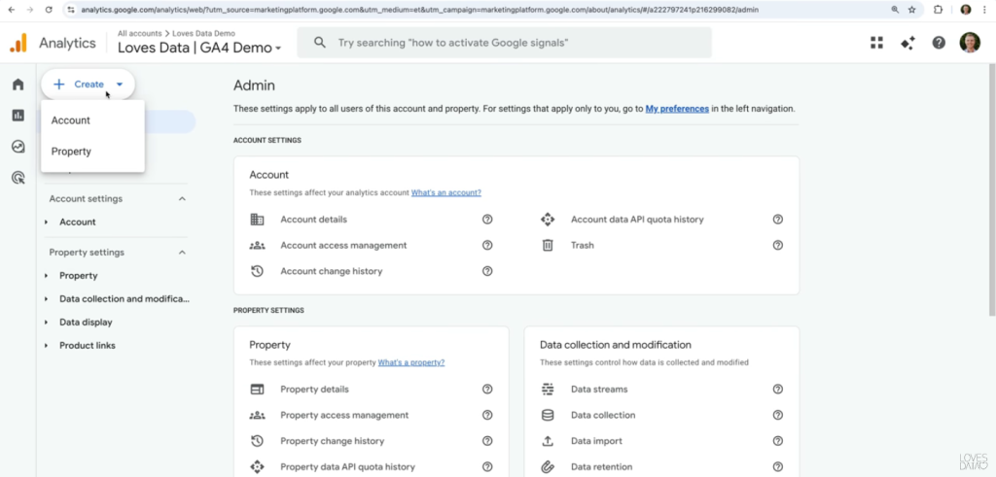Click help icon next to Trash
The width and height of the screenshot is (996, 477).
click(777, 246)
